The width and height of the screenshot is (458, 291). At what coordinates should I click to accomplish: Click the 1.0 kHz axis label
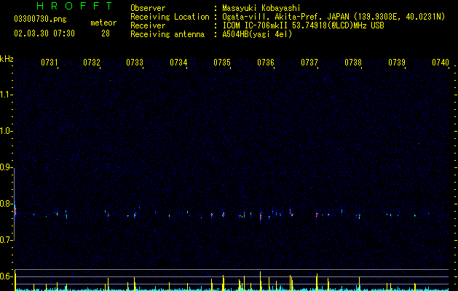coord(6,131)
